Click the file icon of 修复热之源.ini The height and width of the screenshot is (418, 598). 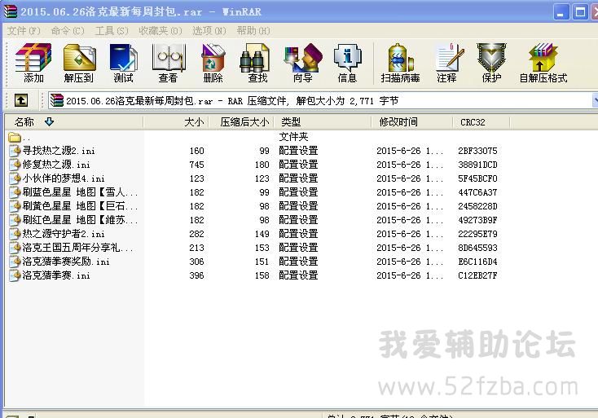[15, 165]
